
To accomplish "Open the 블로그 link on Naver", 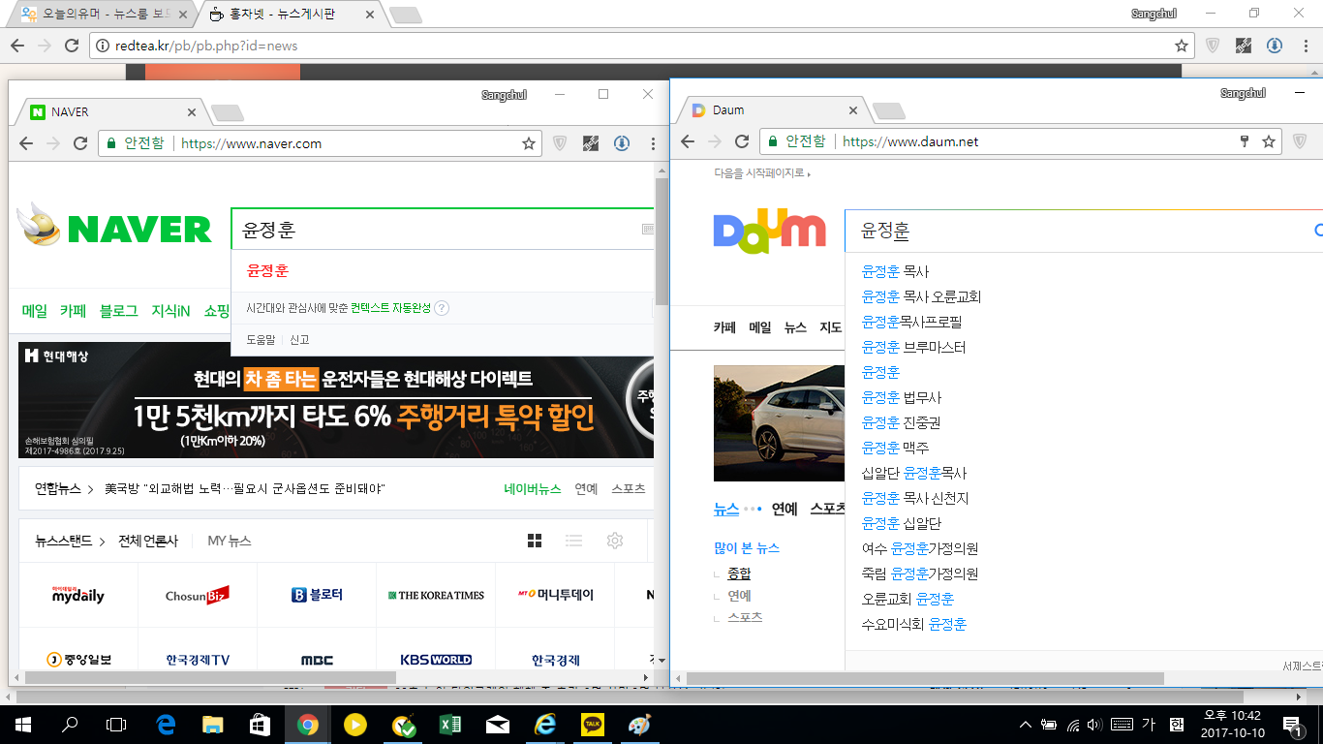I will [x=118, y=311].
